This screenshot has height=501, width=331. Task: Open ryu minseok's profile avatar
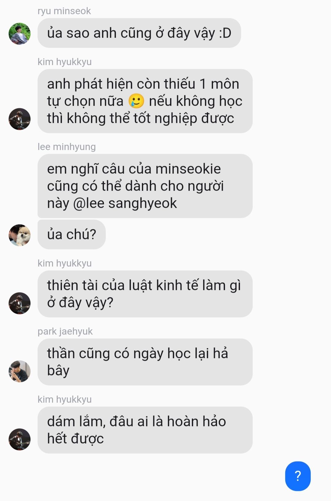click(x=20, y=33)
